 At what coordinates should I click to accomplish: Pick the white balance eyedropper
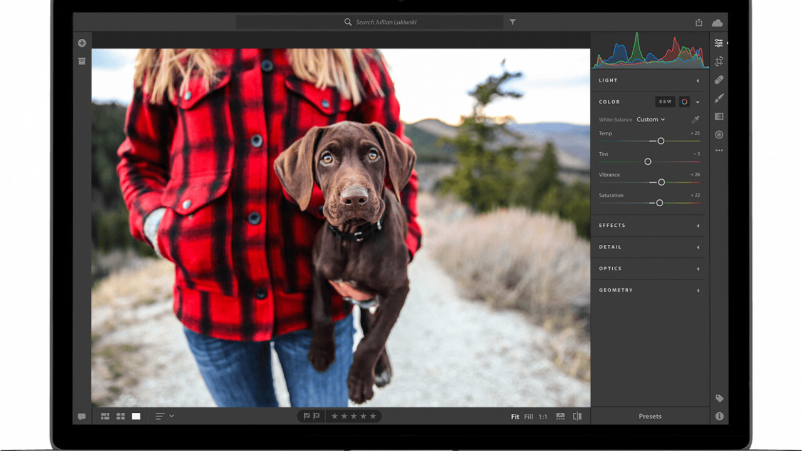coord(695,120)
